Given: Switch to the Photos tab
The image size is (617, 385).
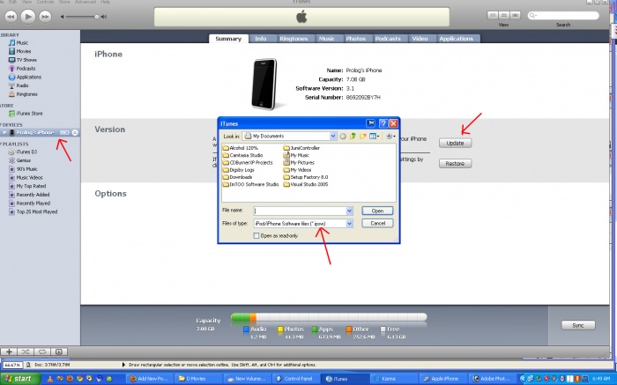Looking at the screenshot, I should (356, 39).
